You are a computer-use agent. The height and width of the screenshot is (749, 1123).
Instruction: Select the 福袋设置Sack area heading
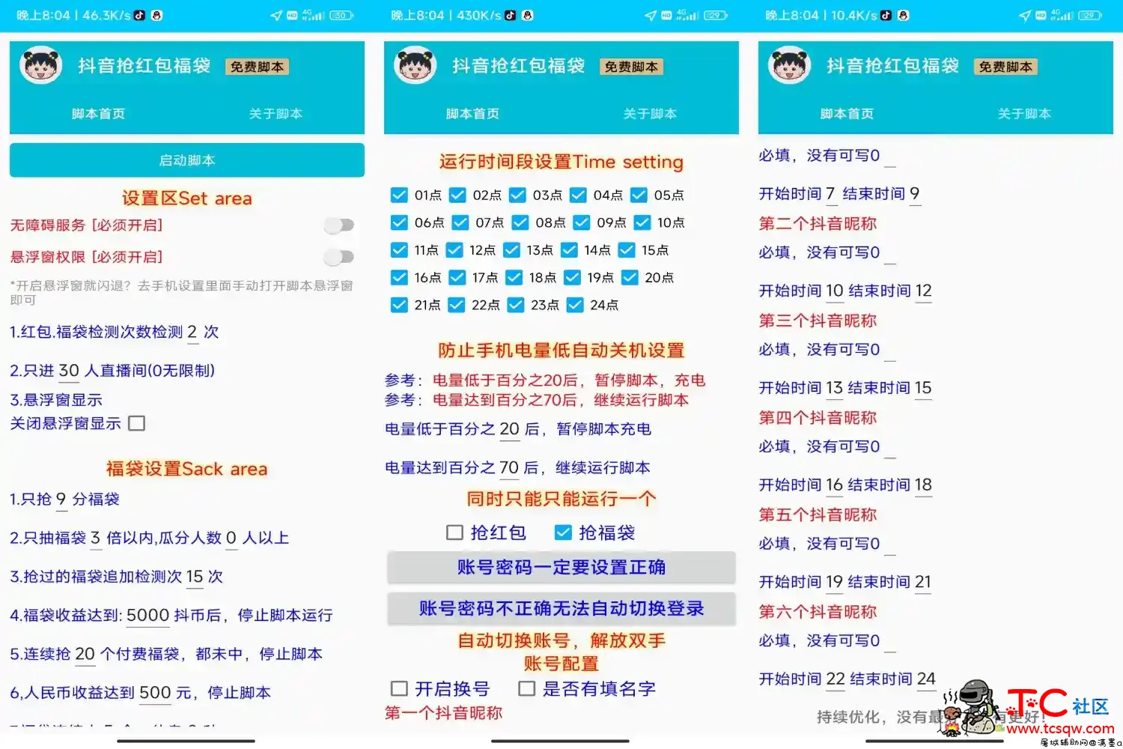pos(187,470)
